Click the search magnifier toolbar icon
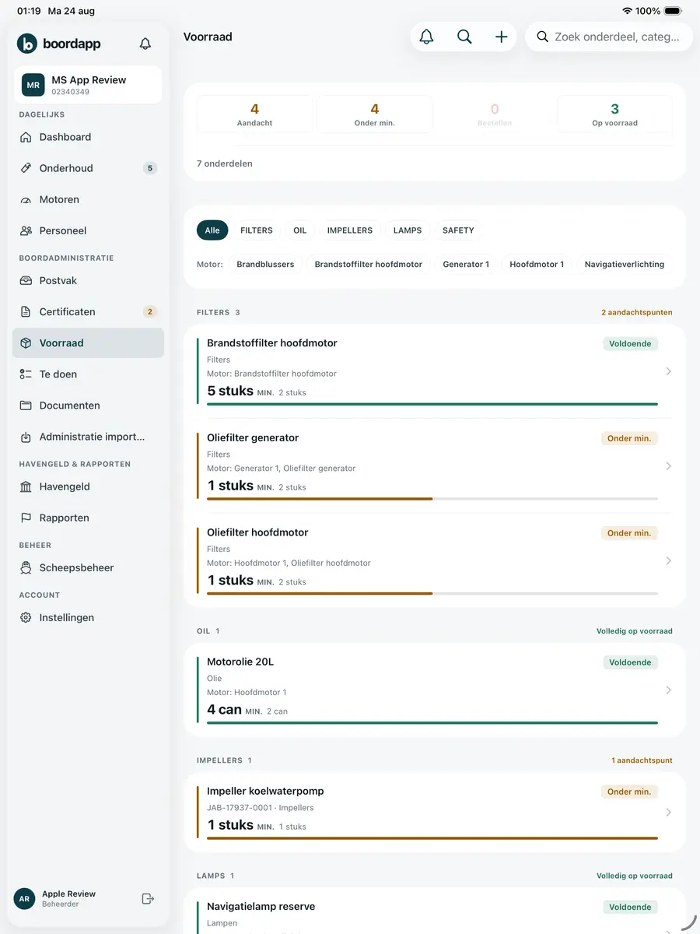The width and height of the screenshot is (700, 934). point(464,37)
